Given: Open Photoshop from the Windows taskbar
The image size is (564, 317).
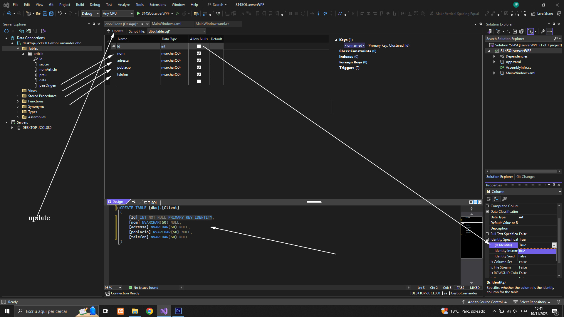Looking at the screenshot, I should click(178, 311).
